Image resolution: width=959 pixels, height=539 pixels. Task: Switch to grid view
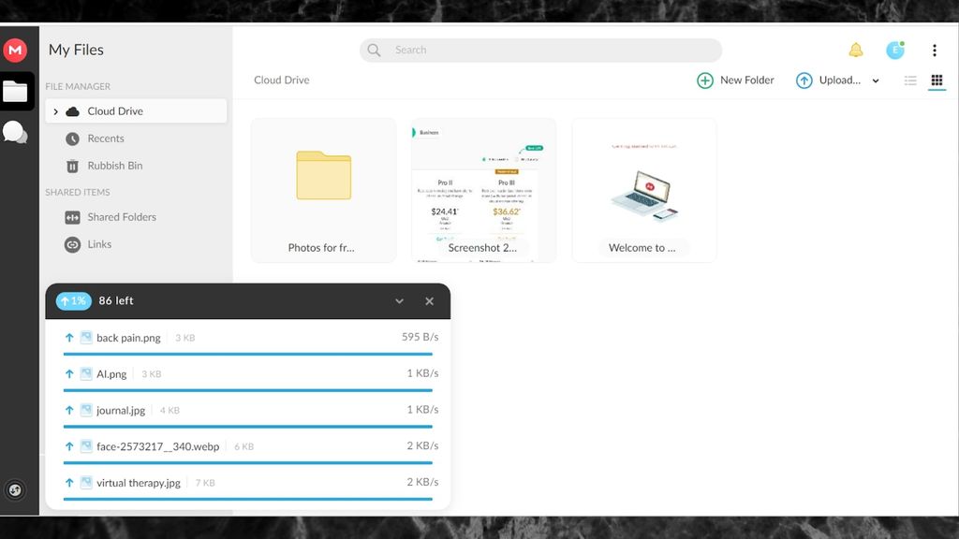coord(937,80)
